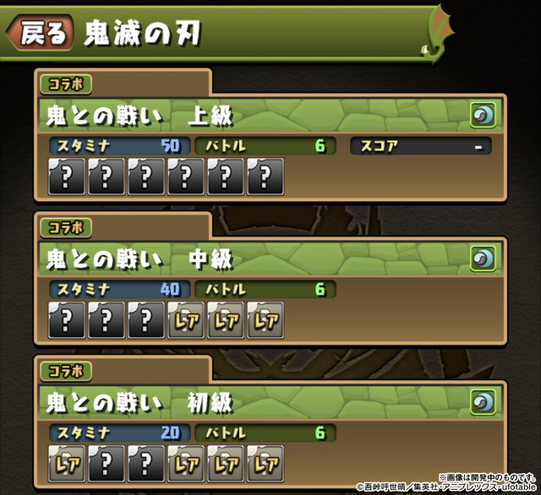Open the swirl icon on 初級 dungeon
The height and width of the screenshot is (495, 541).
(x=483, y=402)
